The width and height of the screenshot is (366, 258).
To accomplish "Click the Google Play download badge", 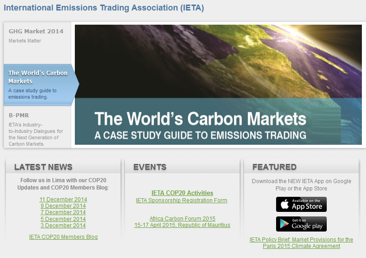I will (301, 224).
